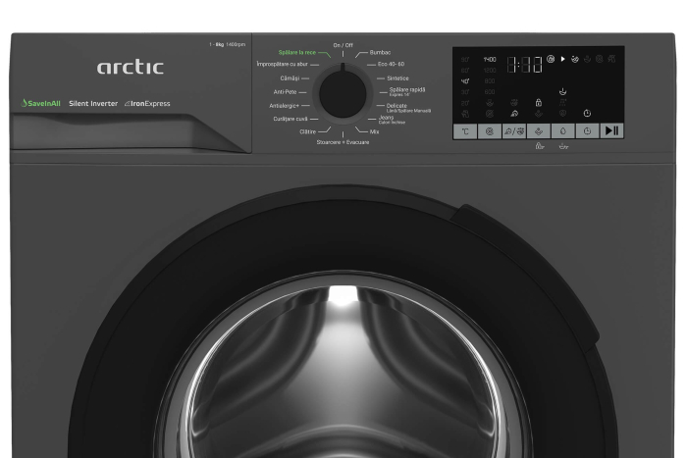Open the detergent drawer

click(x=127, y=131)
